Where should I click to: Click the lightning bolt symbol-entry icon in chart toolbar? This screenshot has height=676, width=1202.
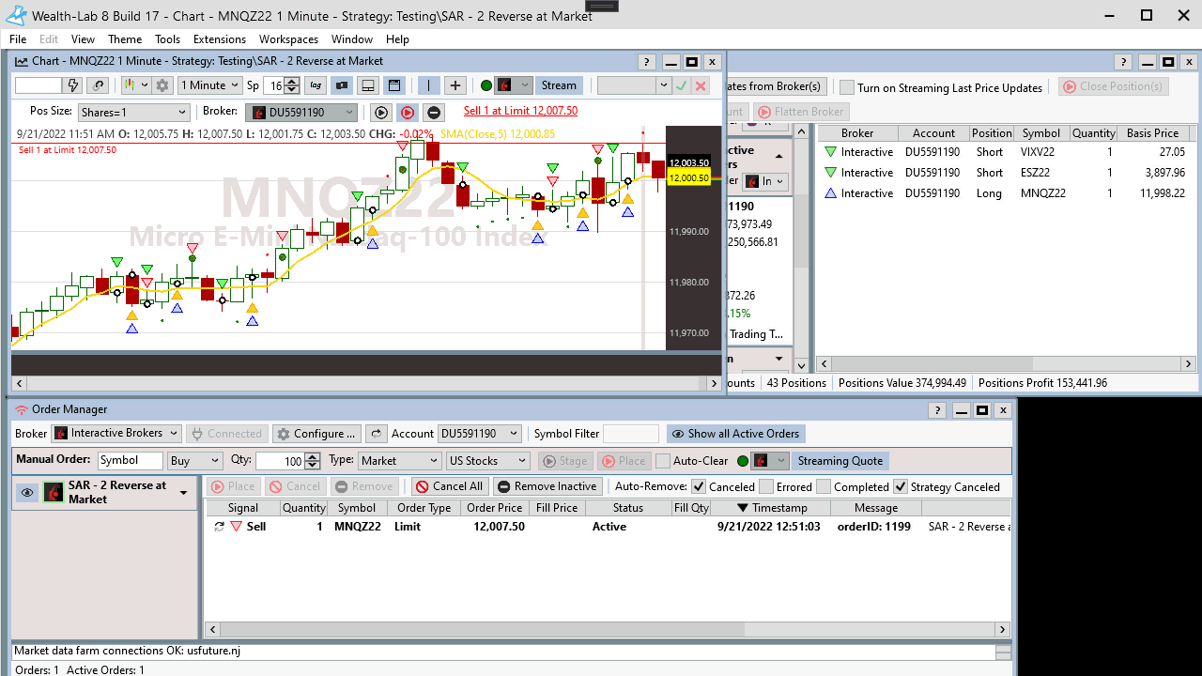coord(73,85)
